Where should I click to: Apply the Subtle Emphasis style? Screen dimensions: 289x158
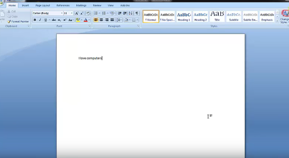click(x=250, y=17)
